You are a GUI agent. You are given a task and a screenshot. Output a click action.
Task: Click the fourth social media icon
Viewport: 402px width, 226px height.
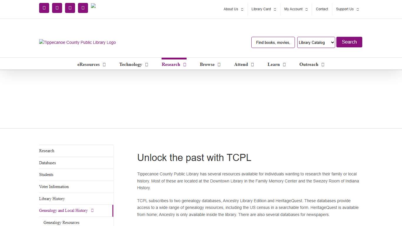(x=83, y=8)
